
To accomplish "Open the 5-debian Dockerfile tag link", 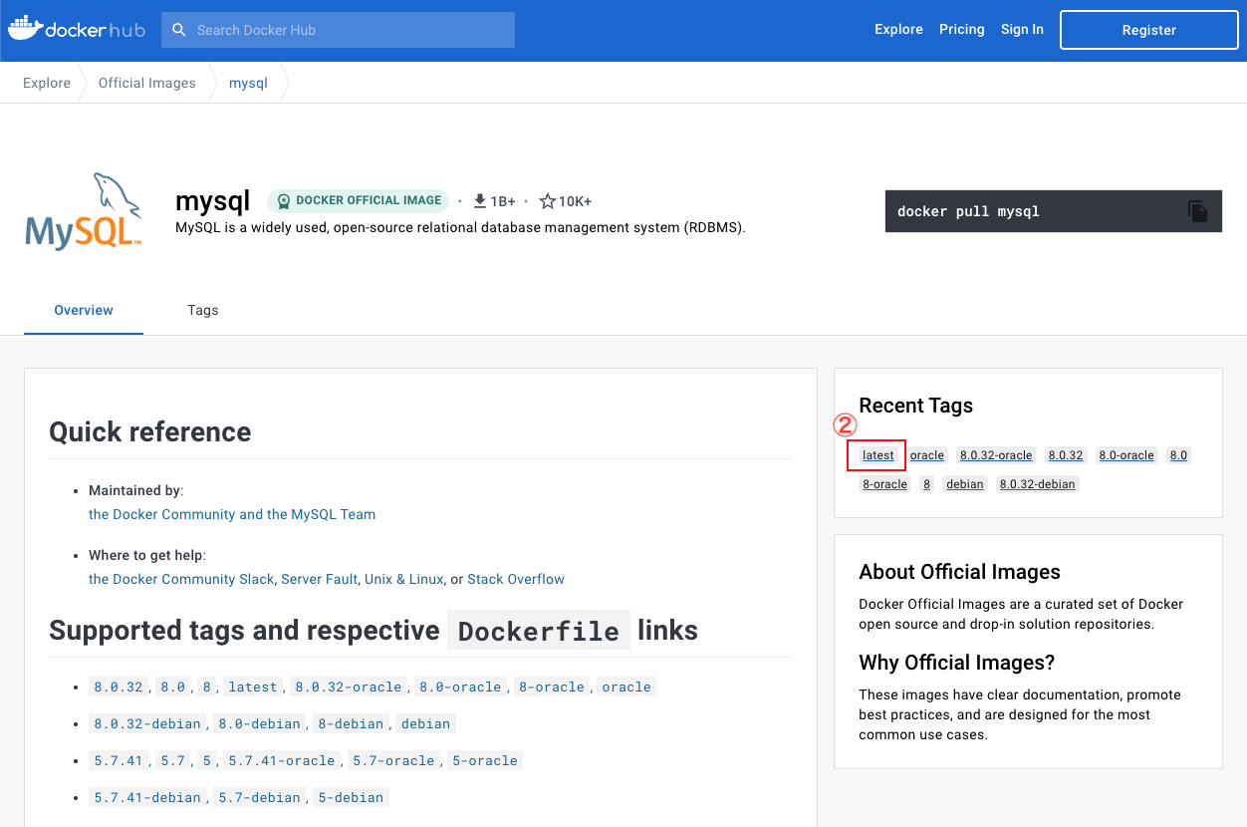I will point(350,797).
